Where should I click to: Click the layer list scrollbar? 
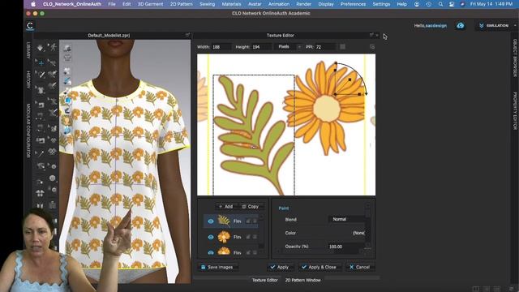tap(261, 232)
